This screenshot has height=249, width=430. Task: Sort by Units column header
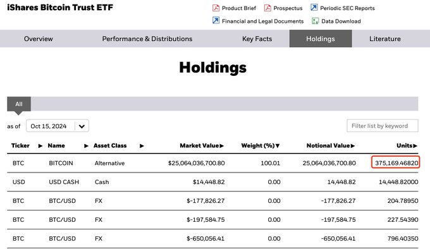coord(407,146)
